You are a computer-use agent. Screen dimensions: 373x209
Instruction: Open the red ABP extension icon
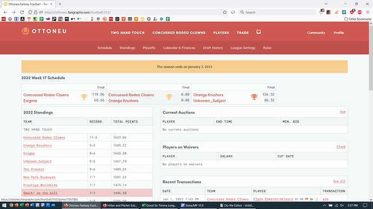pos(359,12)
